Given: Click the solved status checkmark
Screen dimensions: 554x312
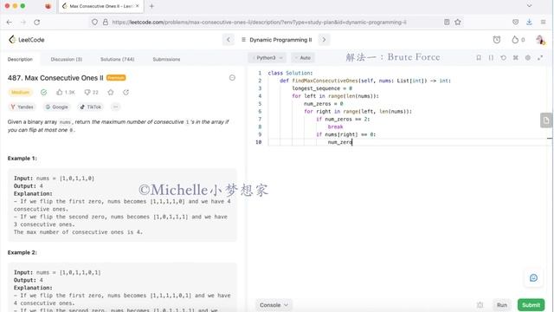Looking at the screenshot, I should 43,93.
